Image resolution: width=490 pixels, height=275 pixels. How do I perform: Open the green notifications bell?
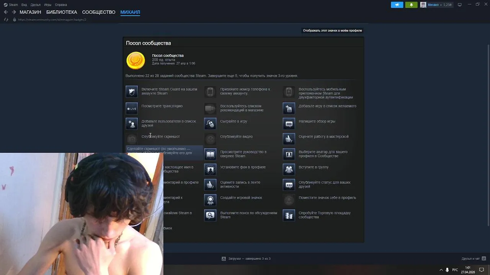pyautogui.click(x=411, y=5)
